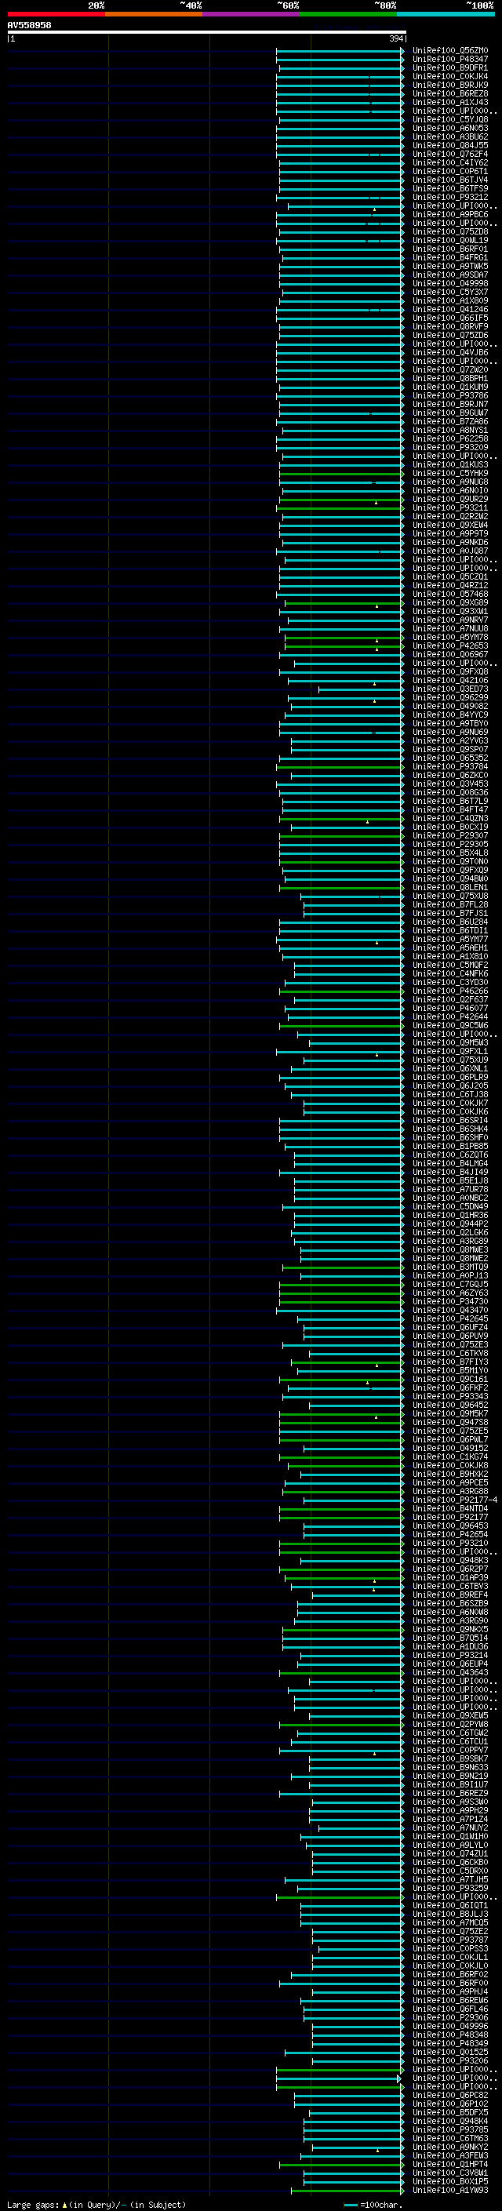
Task: Select the UniRef100_Q75ZD8 label
Action: (450, 231)
